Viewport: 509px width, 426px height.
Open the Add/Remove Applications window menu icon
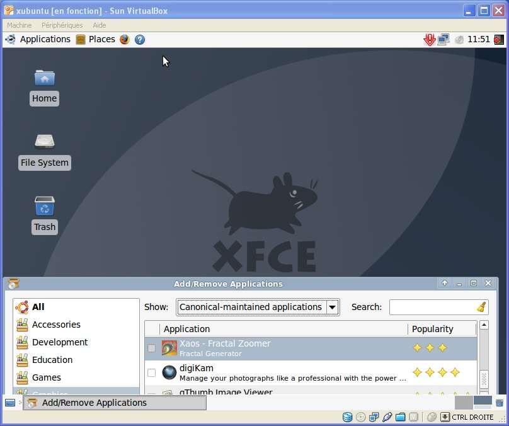coord(13,284)
